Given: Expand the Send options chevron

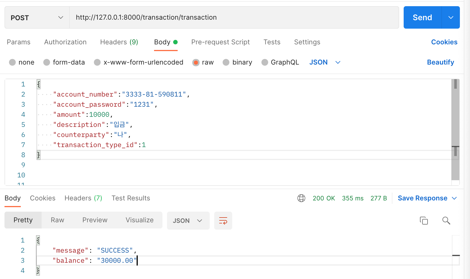Looking at the screenshot, I should pos(451,17).
